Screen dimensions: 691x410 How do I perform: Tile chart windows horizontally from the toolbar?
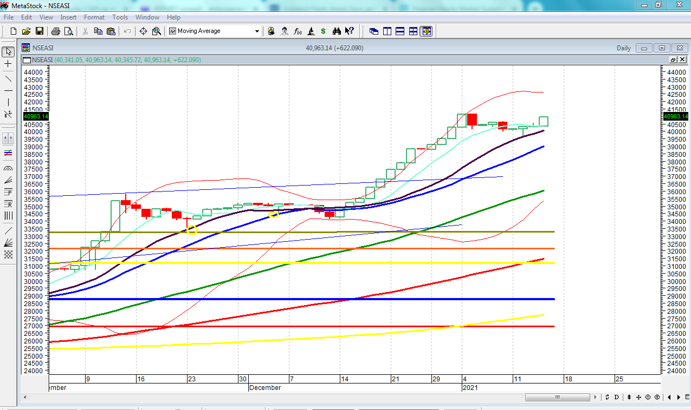[x=400, y=31]
